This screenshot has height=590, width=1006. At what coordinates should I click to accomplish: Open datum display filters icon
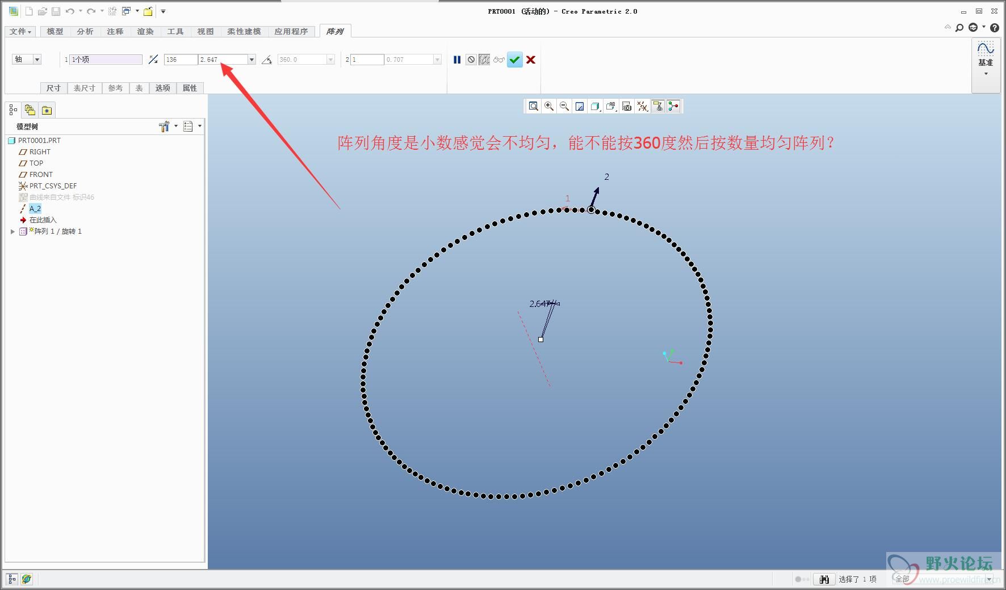(x=642, y=106)
